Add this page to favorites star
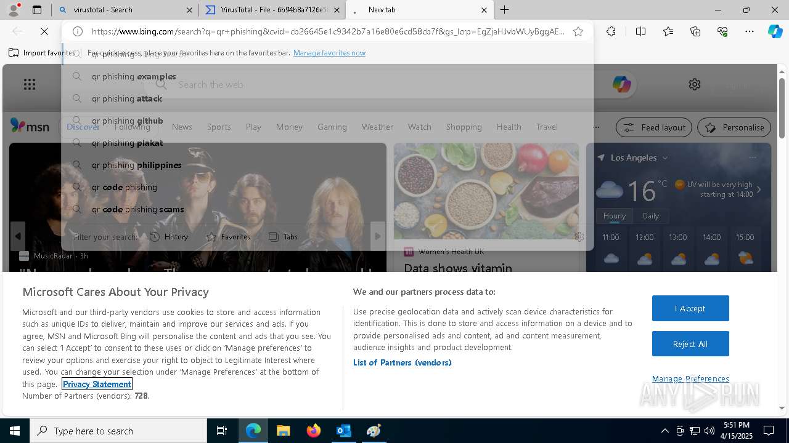The height and width of the screenshot is (443, 789). (x=578, y=31)
